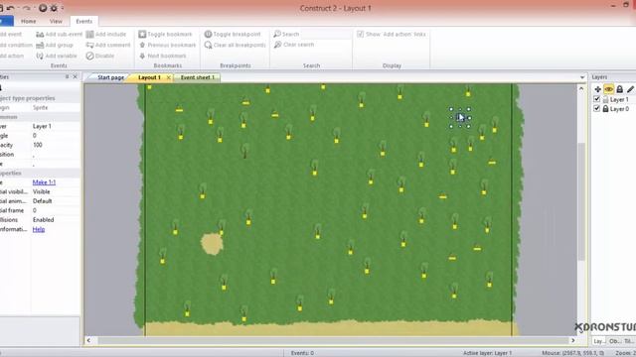Click Clear search in the ribbon

[294, 45]
